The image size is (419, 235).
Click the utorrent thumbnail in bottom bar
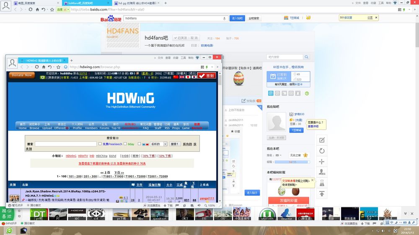[x=267, y=214]
